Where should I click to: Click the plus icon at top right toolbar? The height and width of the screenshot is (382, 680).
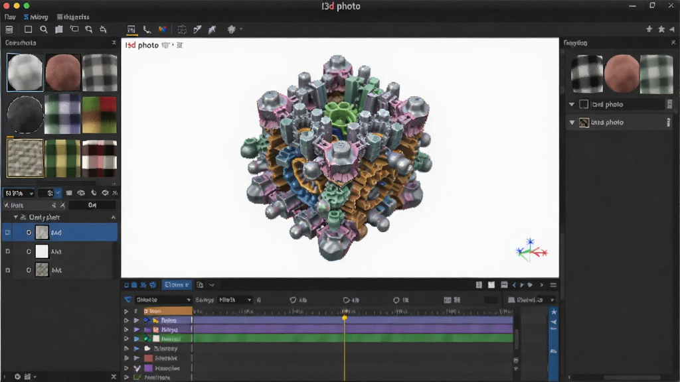tap(649, 29)
